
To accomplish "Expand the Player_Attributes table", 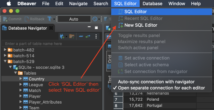I will point(21,102).
